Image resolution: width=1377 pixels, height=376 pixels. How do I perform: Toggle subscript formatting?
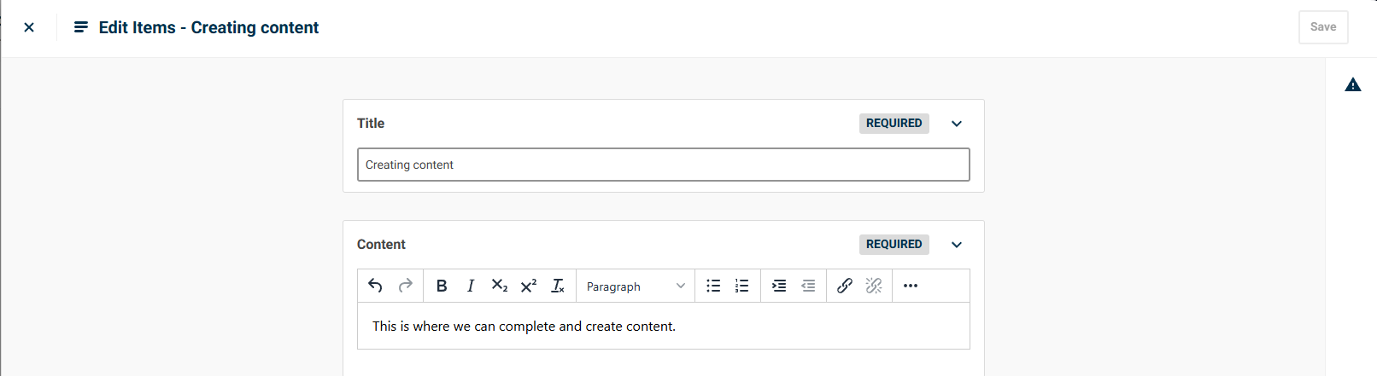500,286
